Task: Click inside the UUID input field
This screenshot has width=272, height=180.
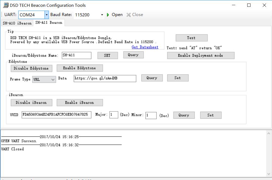Action: [x=56, y=115]
